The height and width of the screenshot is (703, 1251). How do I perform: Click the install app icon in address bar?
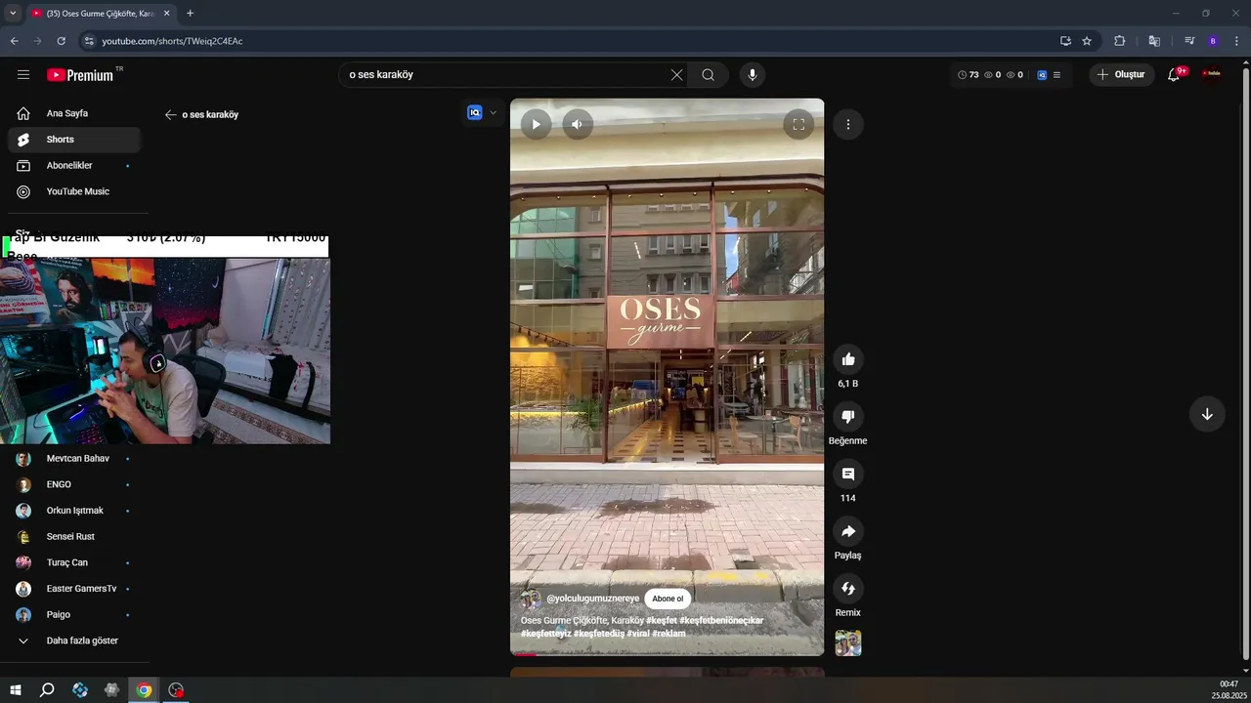click(1065, 41)
